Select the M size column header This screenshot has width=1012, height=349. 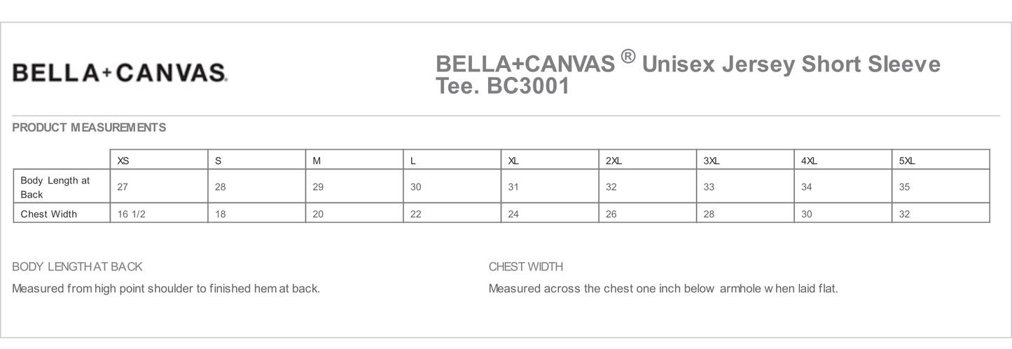click(317, 160)
